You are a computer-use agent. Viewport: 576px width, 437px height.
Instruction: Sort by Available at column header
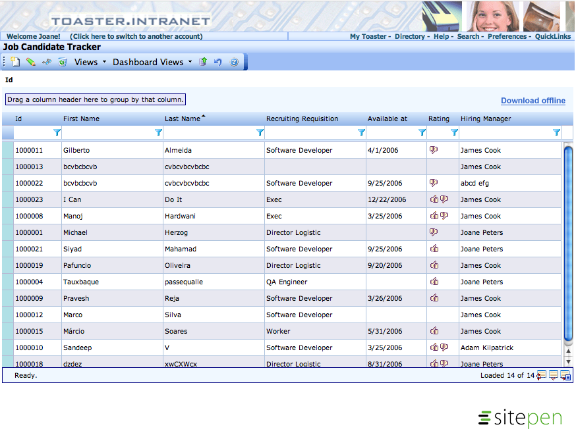tap(396, 118)
